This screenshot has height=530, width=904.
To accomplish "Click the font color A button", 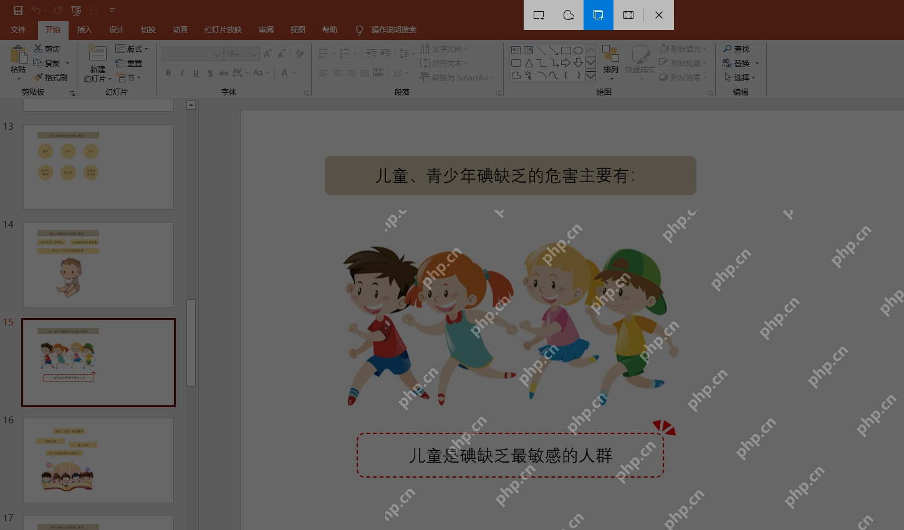I will click(284, 73).
